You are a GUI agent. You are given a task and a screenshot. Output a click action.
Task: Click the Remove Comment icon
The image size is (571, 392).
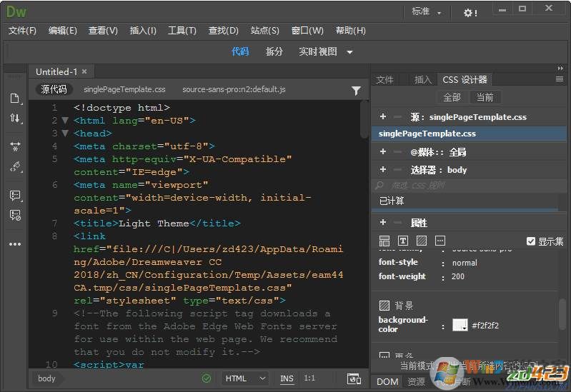pyautogui.click(x=15, y=214)
